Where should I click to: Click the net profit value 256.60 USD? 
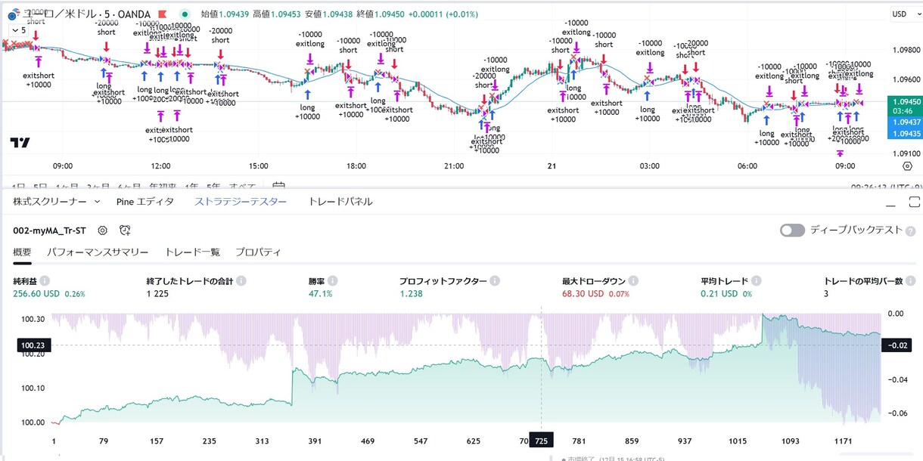[x=37, y=293]
